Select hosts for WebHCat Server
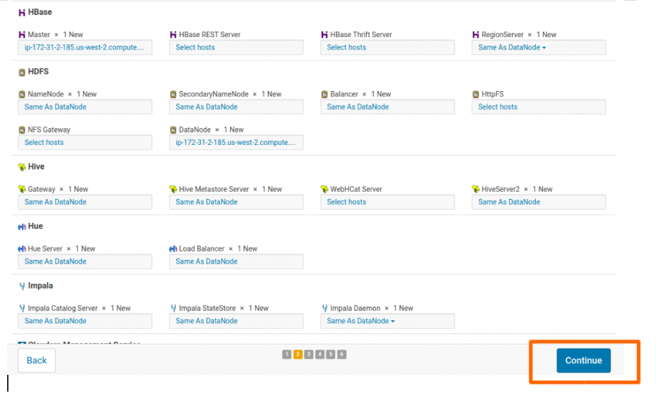Image resolution: width=666 pixels, height=397 pixels. 387,202
